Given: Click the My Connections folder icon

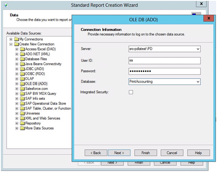Looking at the screenshot, I should pos(17,39).
